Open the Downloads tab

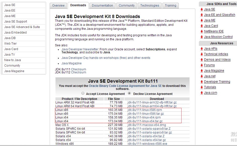coord(78,5)
